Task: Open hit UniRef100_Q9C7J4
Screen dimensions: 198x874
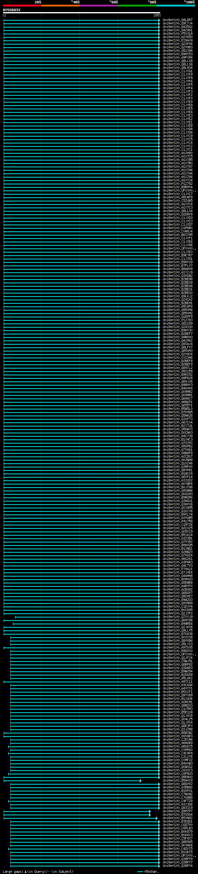Action: [178, 24]
